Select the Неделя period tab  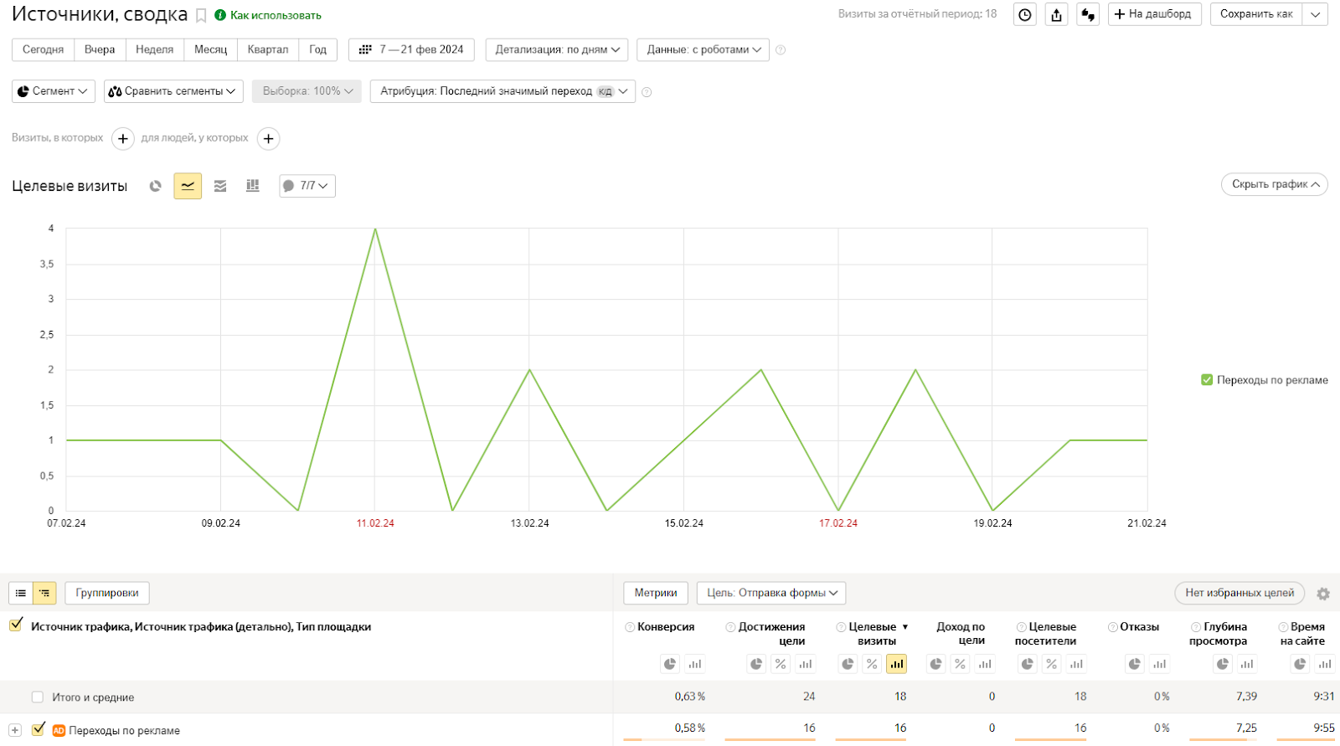[x=154, y=49]
